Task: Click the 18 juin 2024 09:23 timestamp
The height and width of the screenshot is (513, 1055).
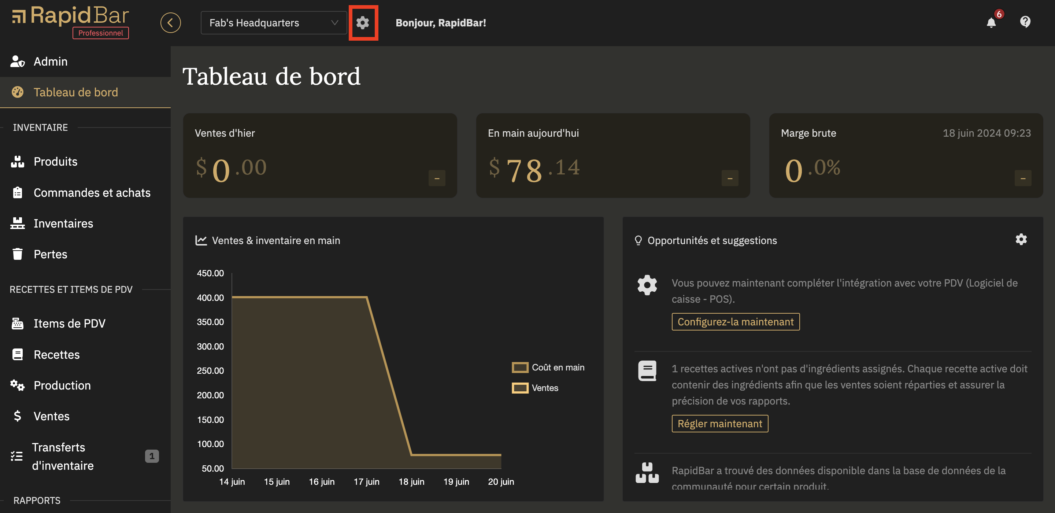Action: click(x=986, y=133)
